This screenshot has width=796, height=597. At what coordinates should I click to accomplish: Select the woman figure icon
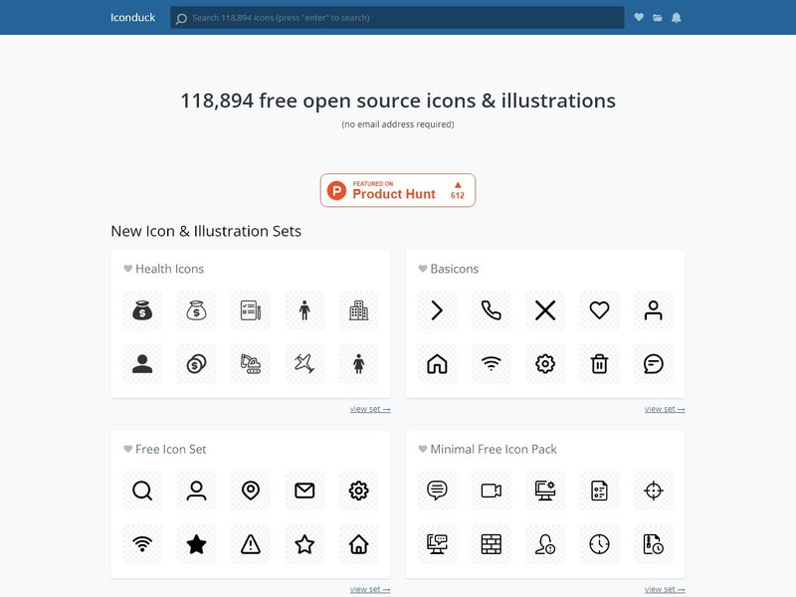pos(358,364)
